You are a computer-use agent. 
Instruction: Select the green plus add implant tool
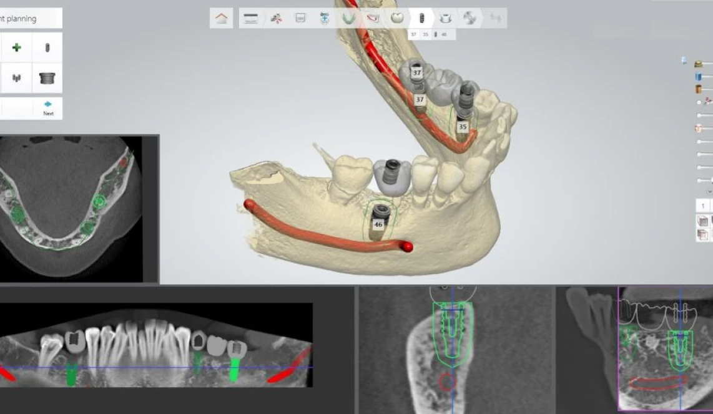(17, 48)
